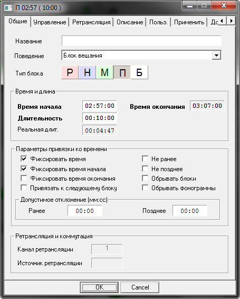The height and width of the screenshot is (299, 240).
Task: Select block type М button
Action: [104, 72]
